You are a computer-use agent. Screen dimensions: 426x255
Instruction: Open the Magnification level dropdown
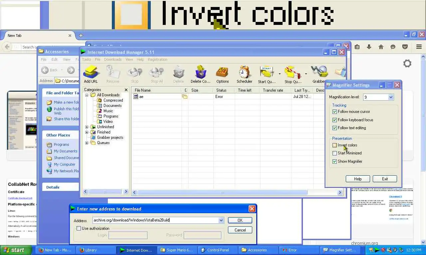tap(391, 97)
